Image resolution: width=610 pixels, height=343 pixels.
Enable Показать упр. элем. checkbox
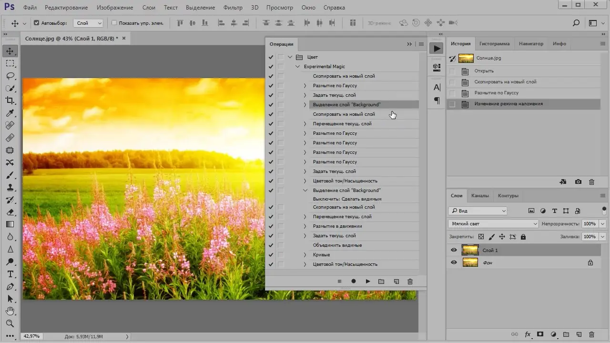coord(114,23)
